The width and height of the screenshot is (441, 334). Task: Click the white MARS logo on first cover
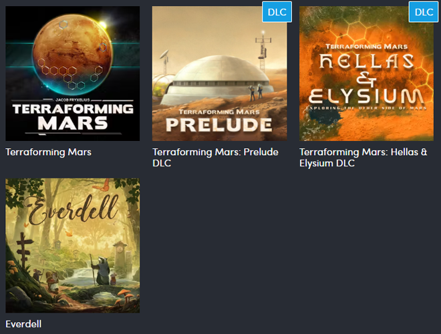click(x=73, y=123)
